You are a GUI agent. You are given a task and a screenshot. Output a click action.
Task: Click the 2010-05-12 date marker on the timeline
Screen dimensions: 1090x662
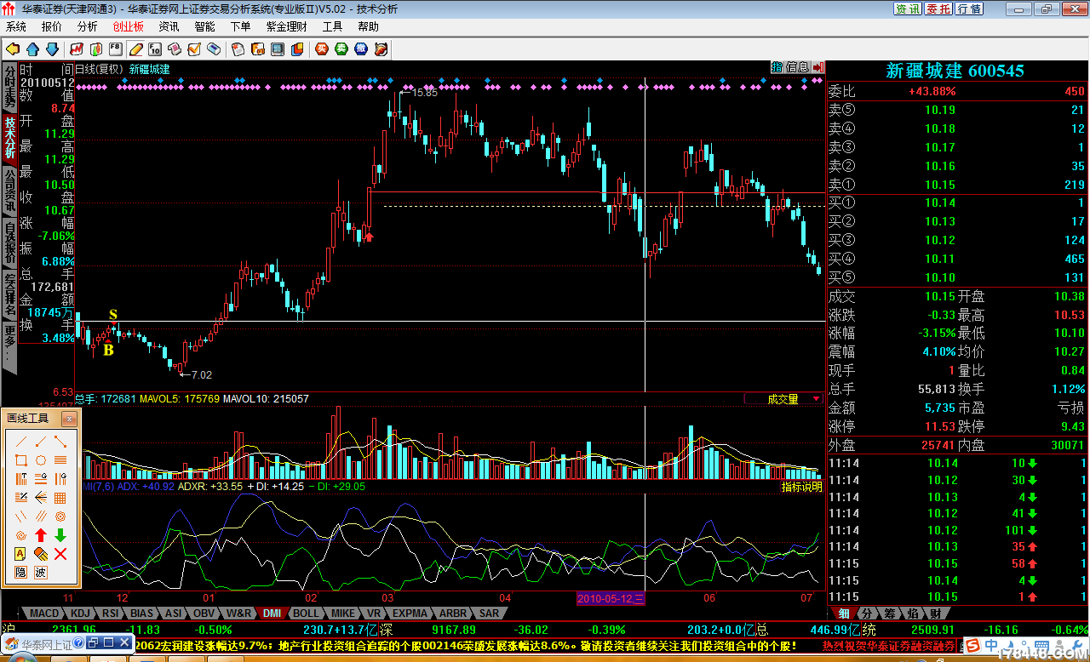611,598
